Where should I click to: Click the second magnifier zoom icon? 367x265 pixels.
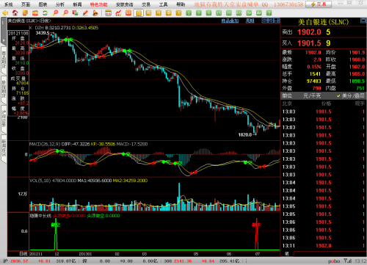[x=65, y=13]
